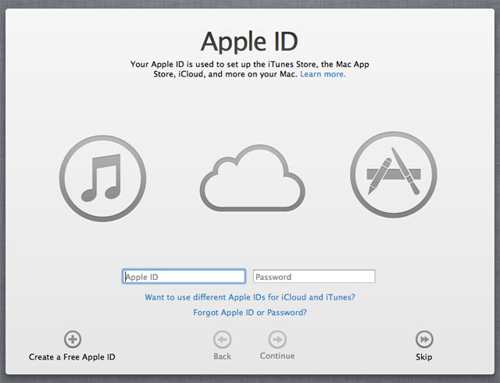Select the Continue label
The height and width of the screenshot is (383, 500).
(277, 356)
